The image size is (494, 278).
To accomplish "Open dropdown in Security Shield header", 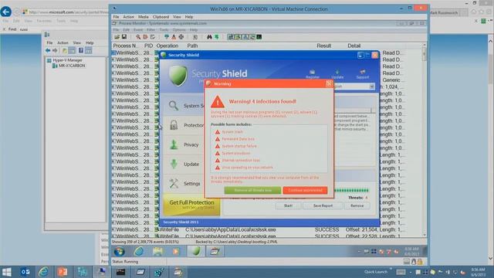I will (372, 86).
